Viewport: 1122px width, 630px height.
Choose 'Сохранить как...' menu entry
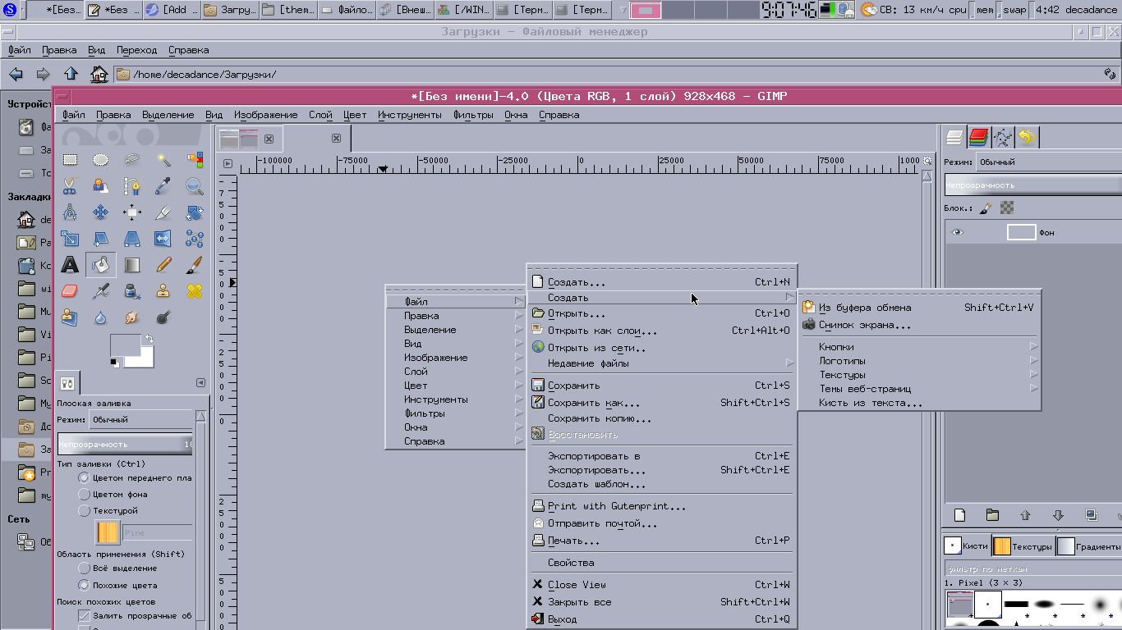pos(662,403)
